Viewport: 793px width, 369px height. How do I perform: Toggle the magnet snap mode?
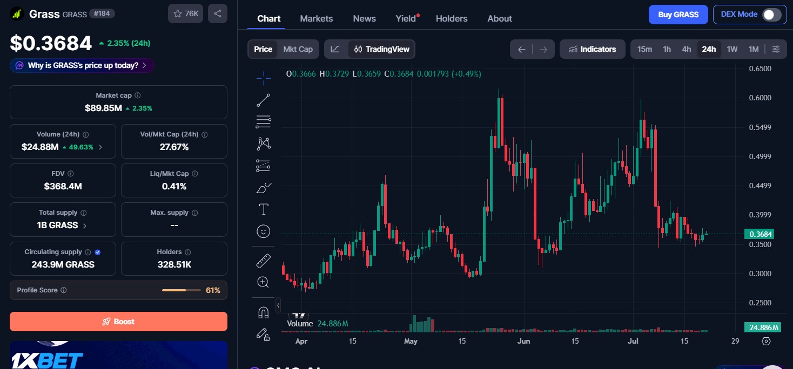pyautogui.click(x=264, y=312)
